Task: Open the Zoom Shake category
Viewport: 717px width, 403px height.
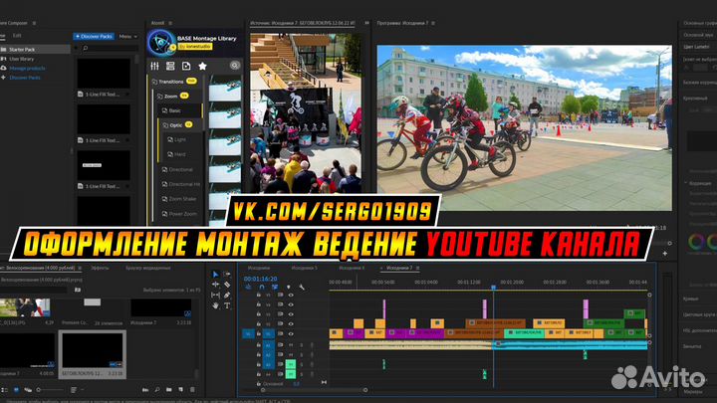Action: (x=179, y=199)
